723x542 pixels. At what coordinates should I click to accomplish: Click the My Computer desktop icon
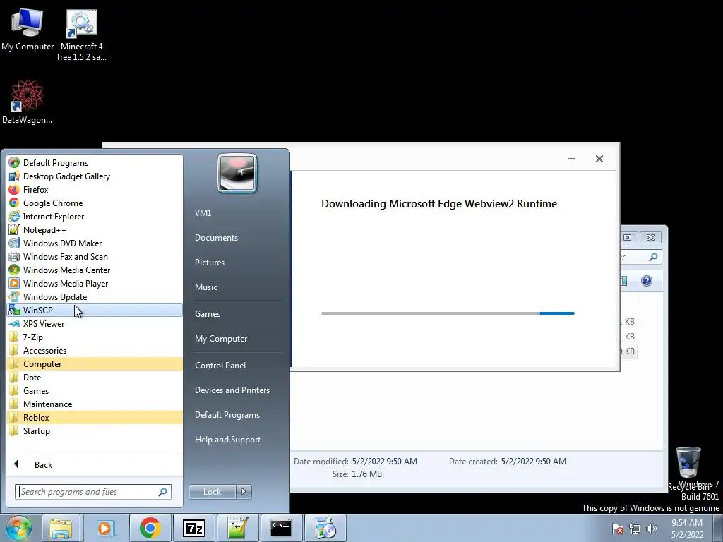(x=28, y=29)
